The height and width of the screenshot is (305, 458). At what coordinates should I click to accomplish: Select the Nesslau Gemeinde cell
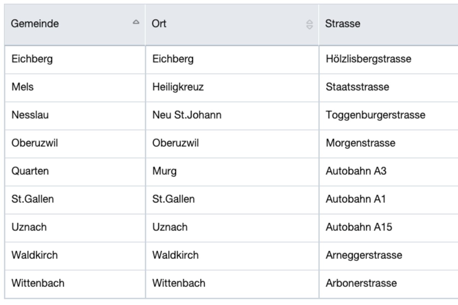[30, 115]
